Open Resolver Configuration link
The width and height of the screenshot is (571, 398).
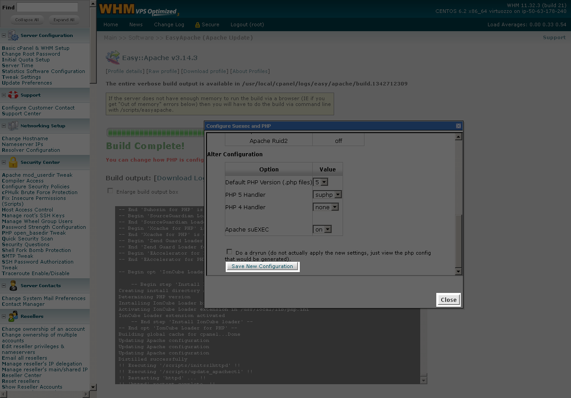coord(31,150)
